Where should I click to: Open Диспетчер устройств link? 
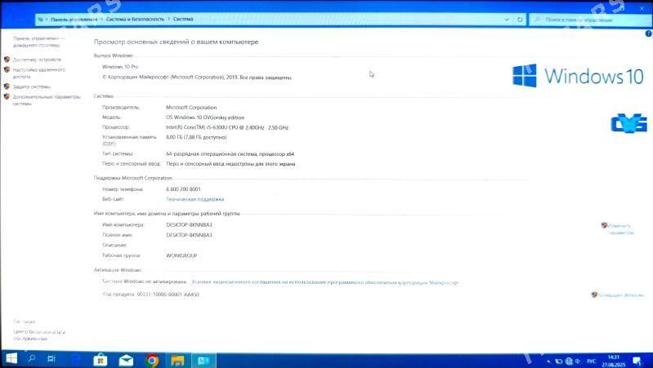[x=37, y=60]
